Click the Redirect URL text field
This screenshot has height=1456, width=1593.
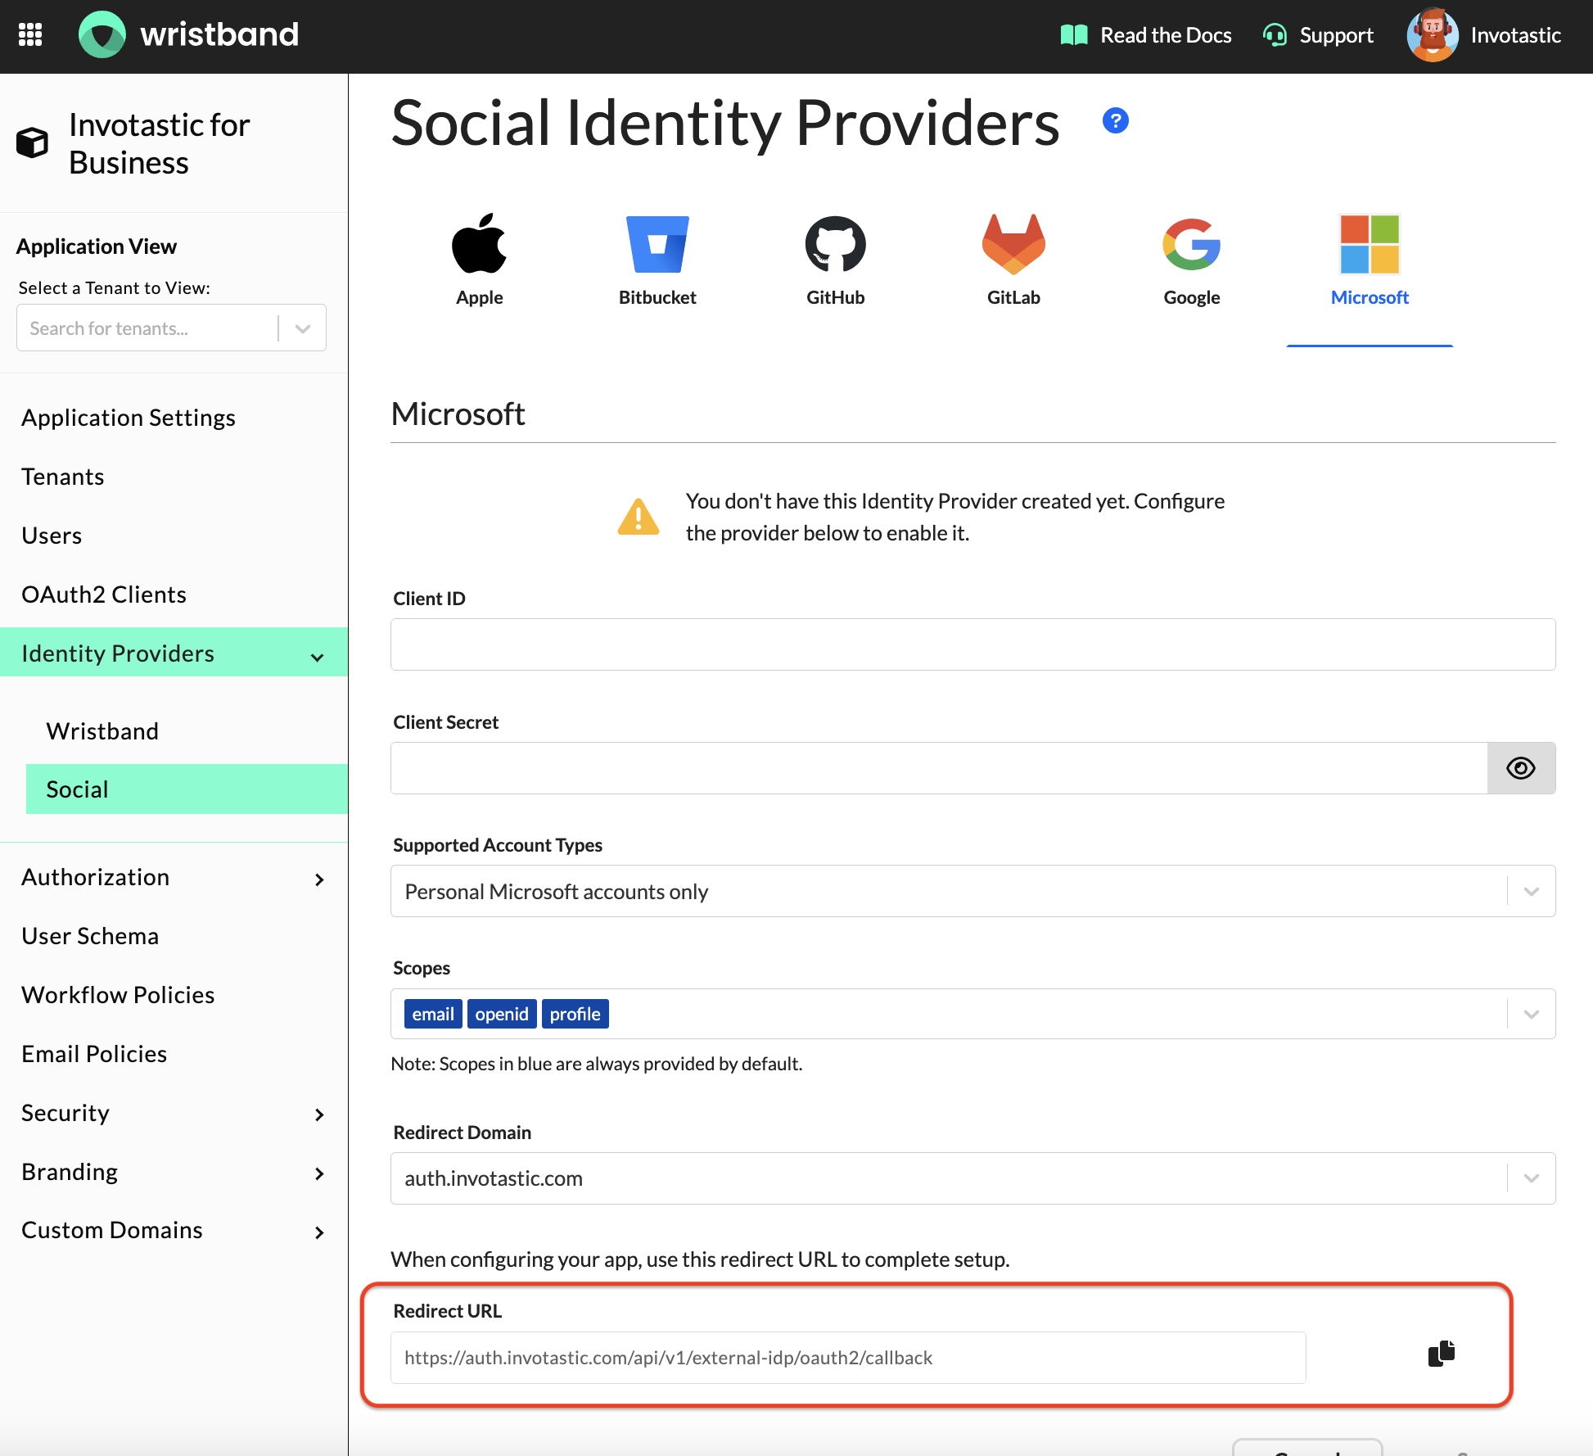[x=848, y=1358]
